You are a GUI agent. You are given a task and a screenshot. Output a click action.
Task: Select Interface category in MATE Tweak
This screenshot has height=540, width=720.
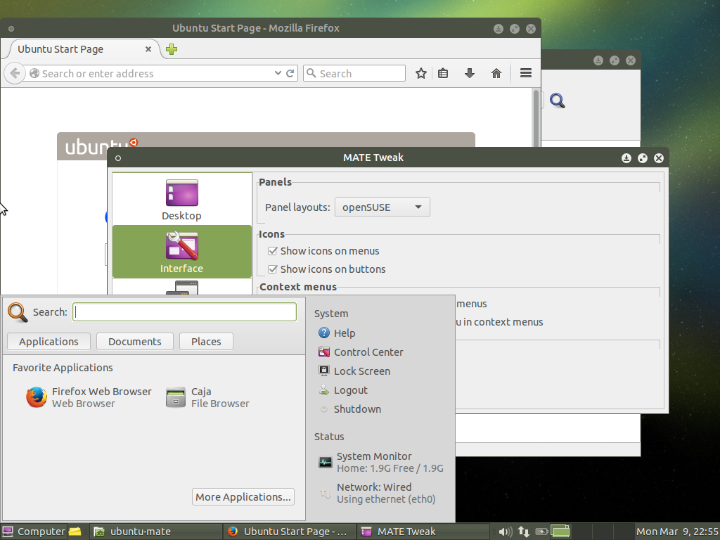[x=182, y=252]
